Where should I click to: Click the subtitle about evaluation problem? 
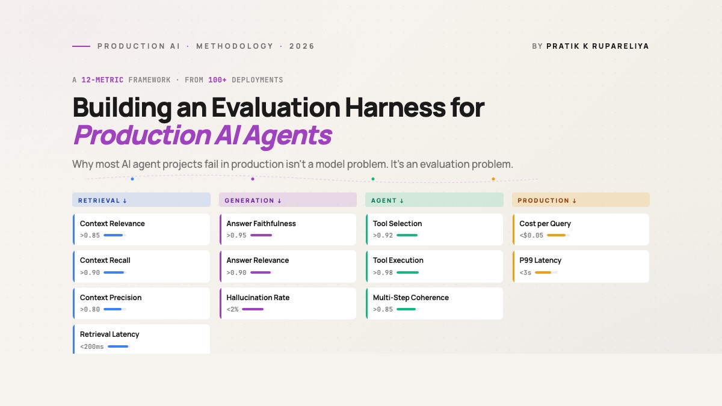[292, 164]
